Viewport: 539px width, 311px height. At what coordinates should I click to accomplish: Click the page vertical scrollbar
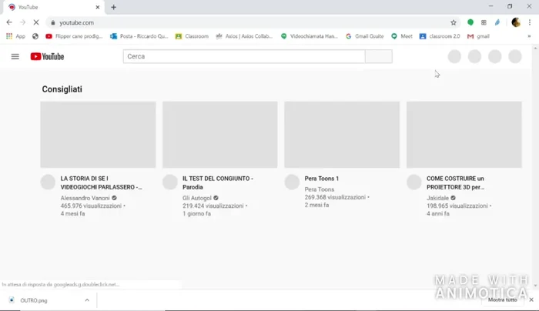535,167
